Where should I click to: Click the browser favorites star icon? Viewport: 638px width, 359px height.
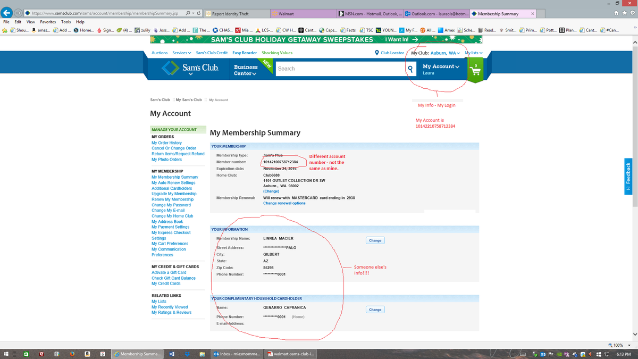click(x=625, y=13)
